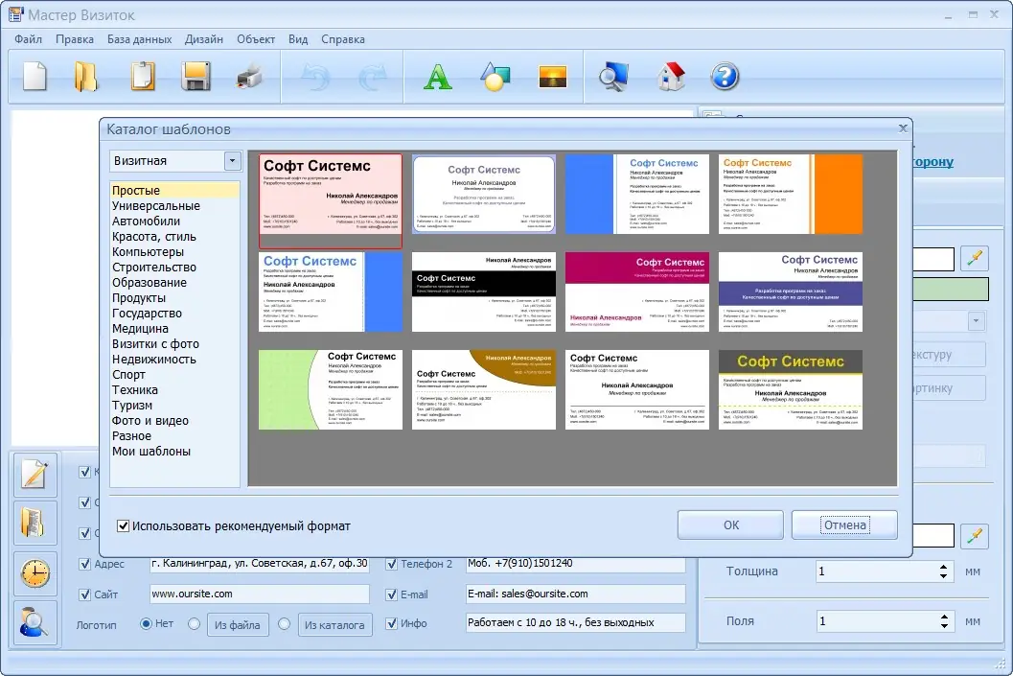Click the Отмена button
The width and height of the screenshot is (1013, 676).
coord(844,525)
